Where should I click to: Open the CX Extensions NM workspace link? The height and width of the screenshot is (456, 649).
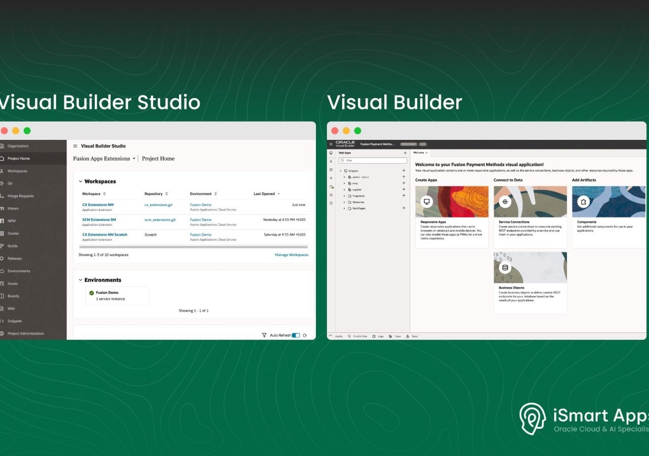98,205
